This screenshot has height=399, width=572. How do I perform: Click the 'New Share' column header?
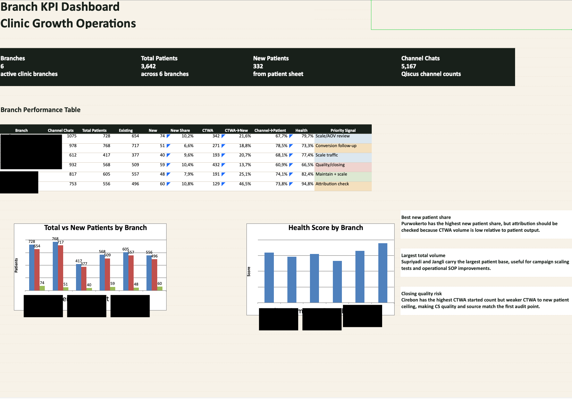[180, 130]
